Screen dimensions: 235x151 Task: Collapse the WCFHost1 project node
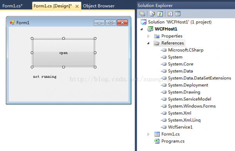coord(142,29)
